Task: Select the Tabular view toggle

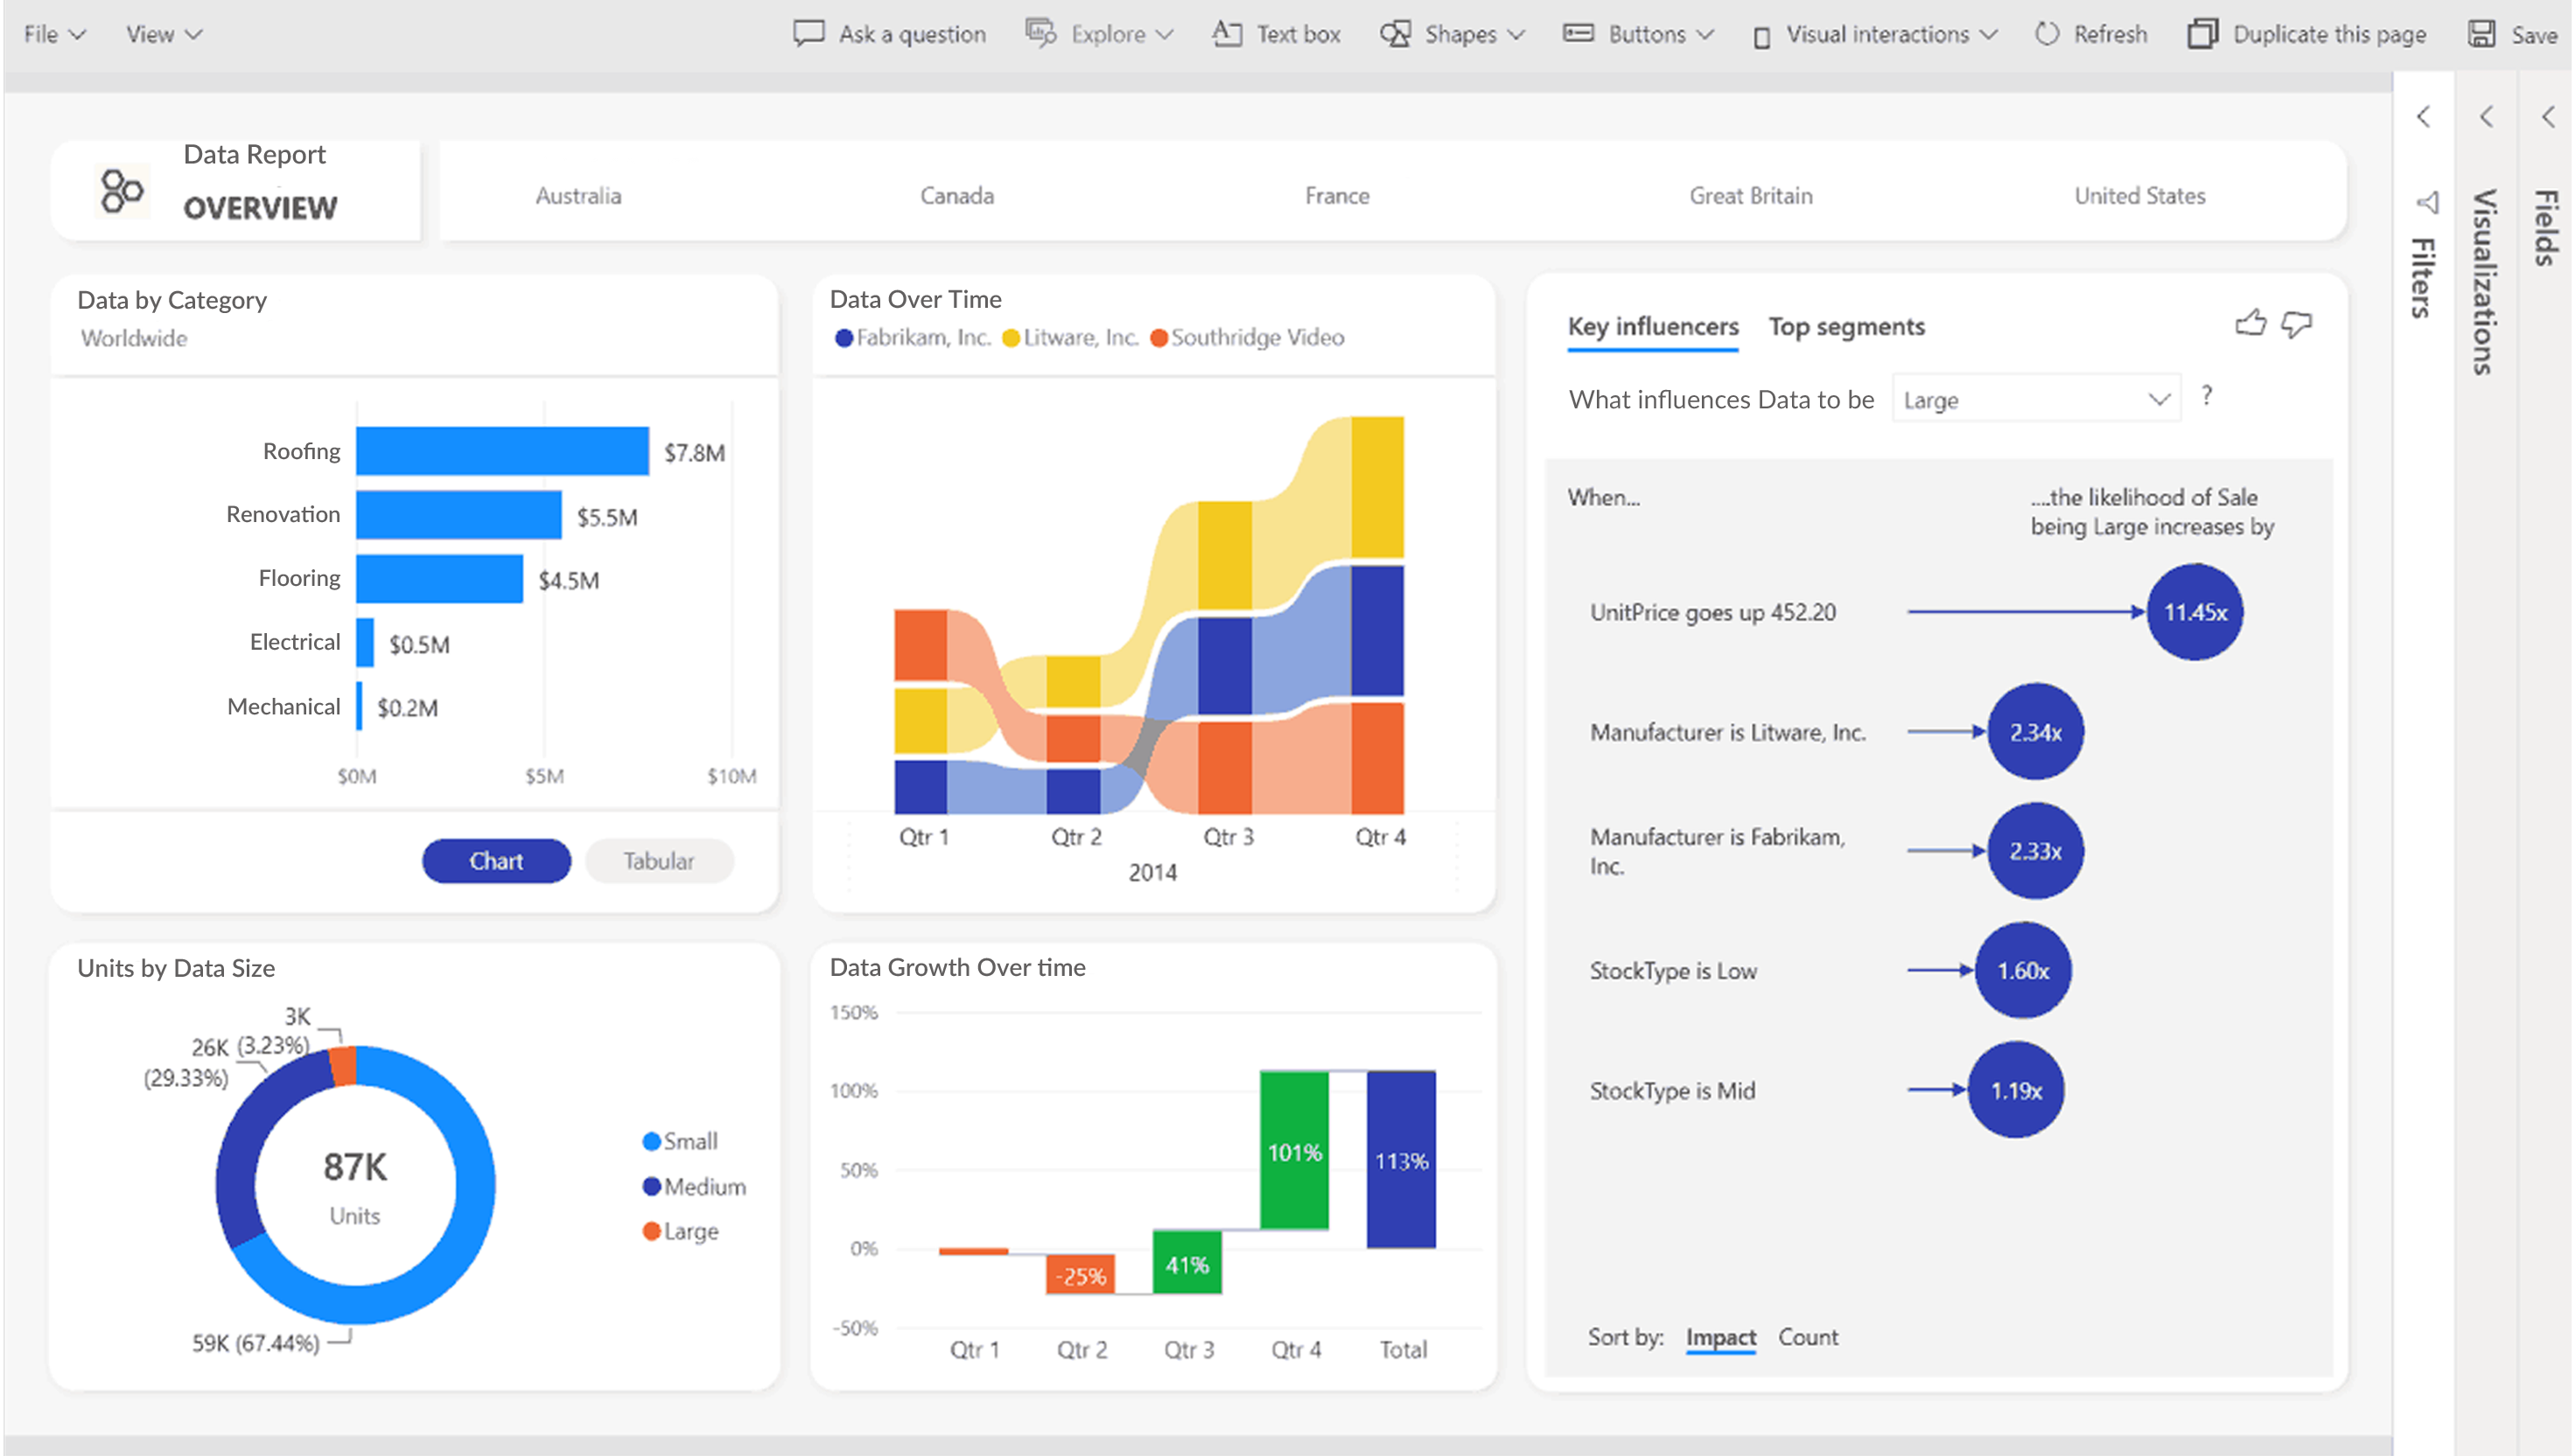Action: [658, 861]
